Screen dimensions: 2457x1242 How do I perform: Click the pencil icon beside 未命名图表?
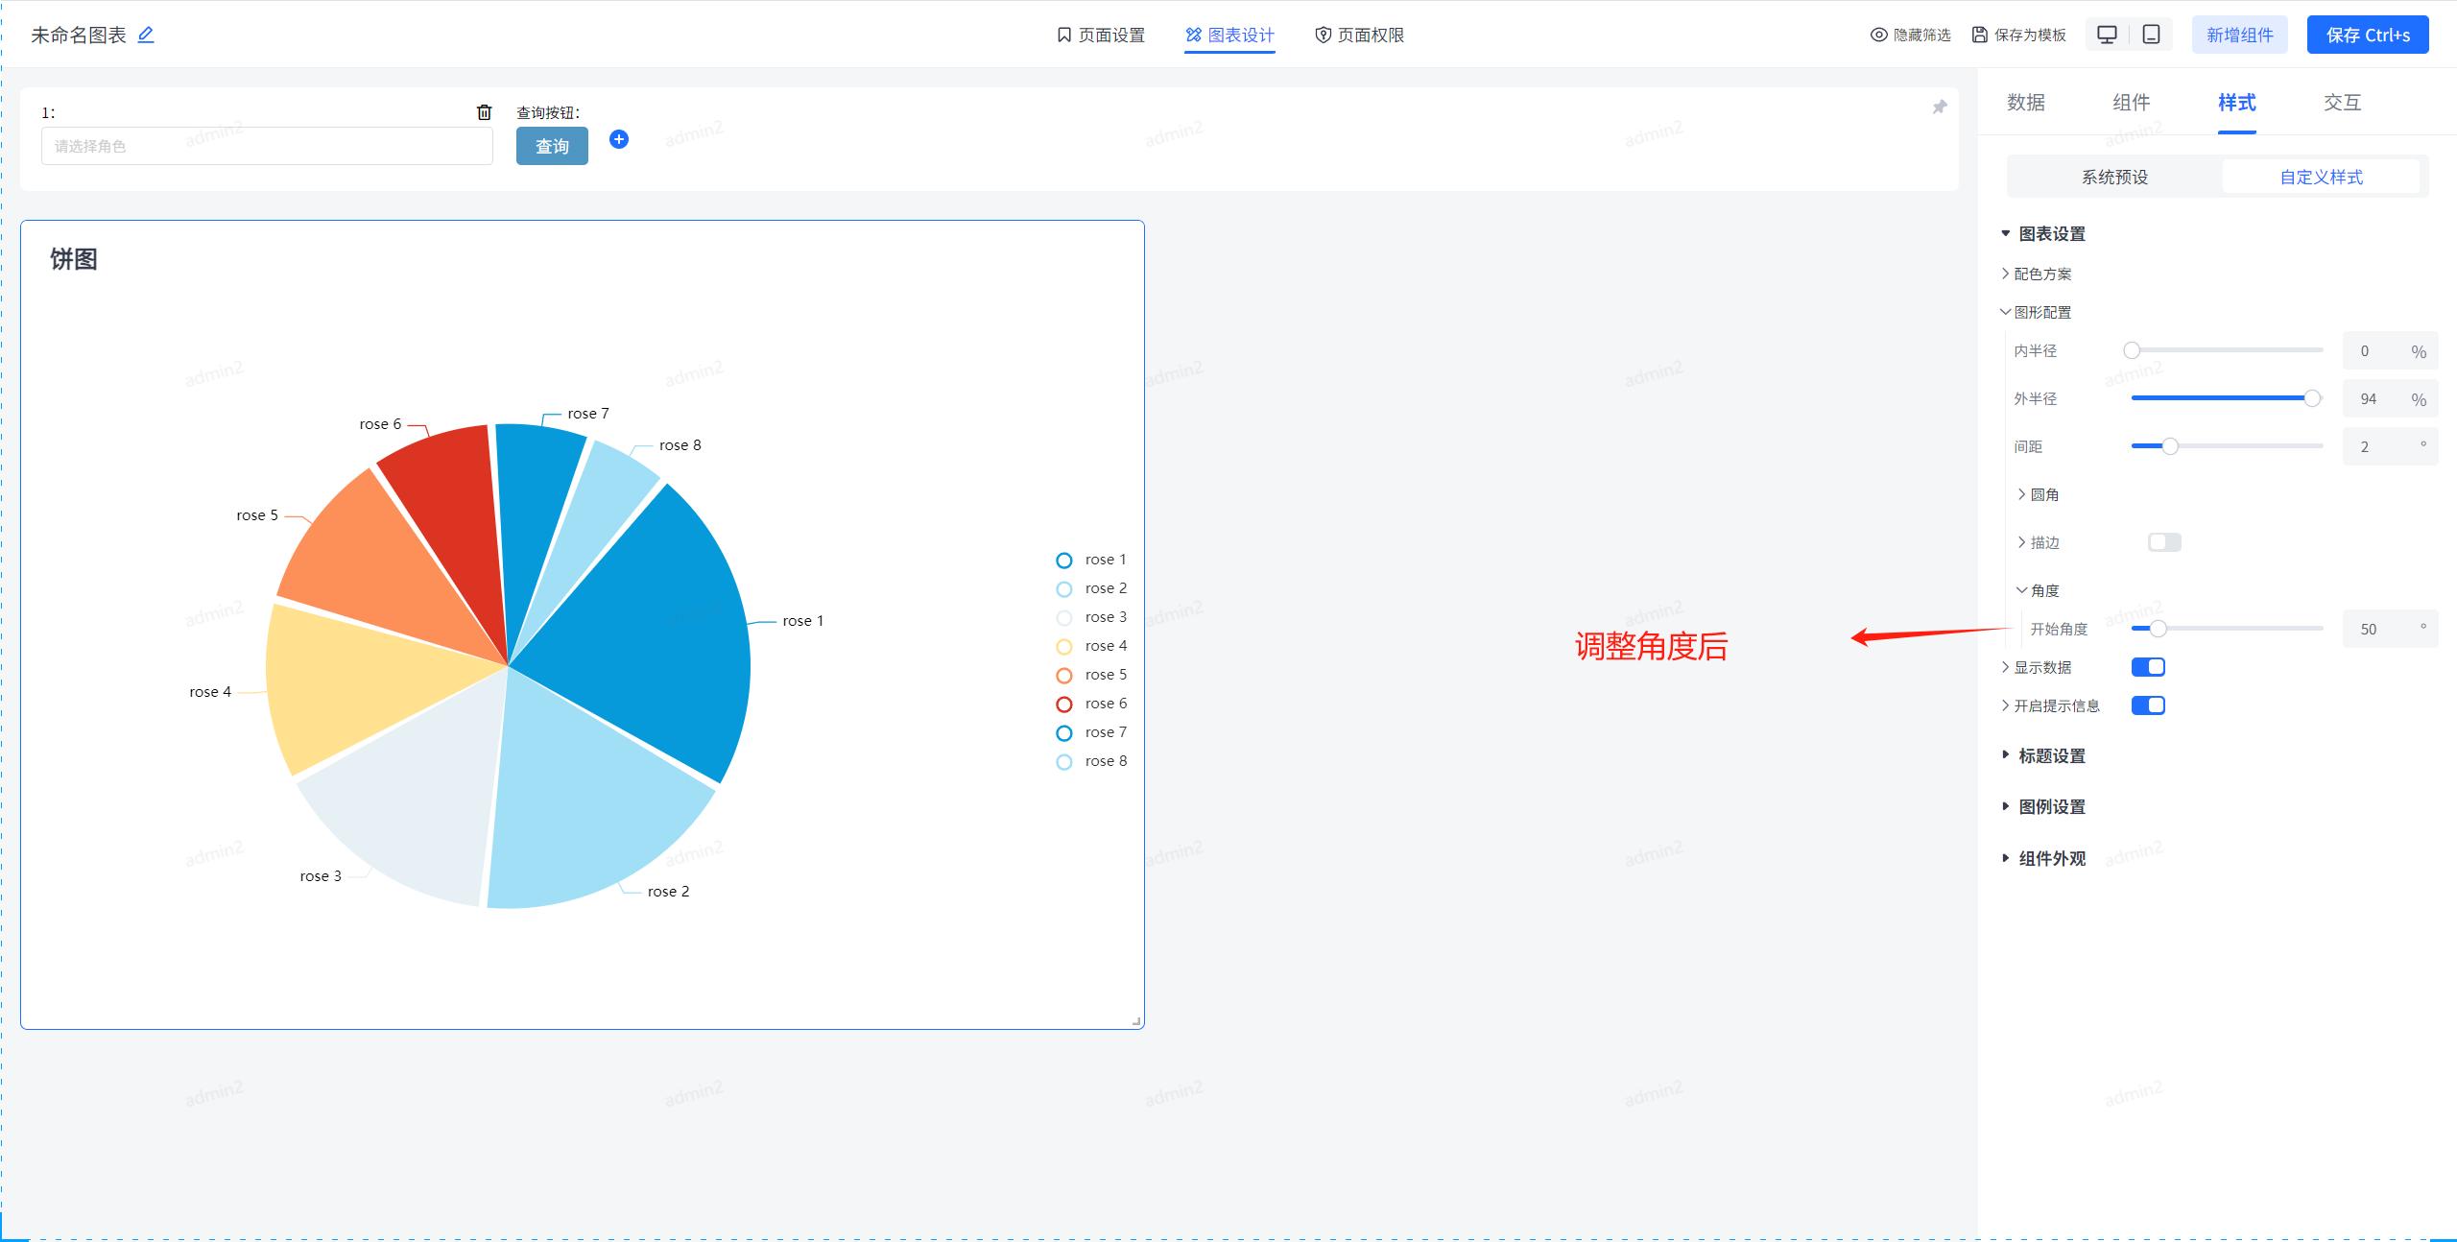(x=146, y=35)
